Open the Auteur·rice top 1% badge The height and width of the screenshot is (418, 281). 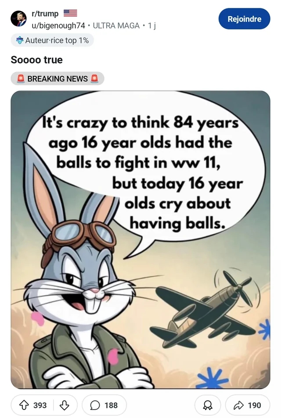[52, 40]
